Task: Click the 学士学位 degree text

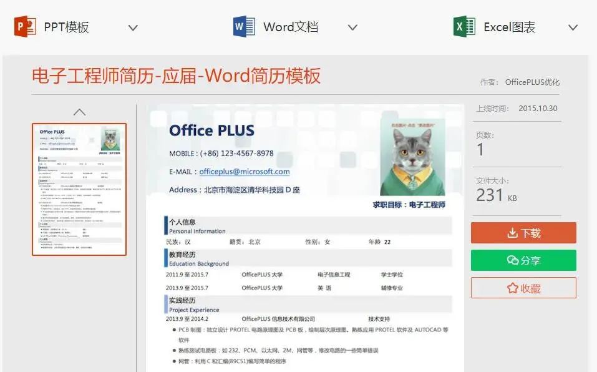Action: (x=392, y=275)
